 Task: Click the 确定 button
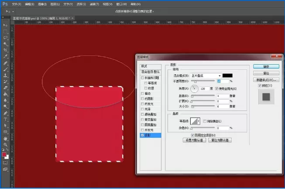click(x=266, y=66)
